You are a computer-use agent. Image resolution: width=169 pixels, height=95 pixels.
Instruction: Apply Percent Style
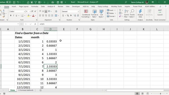[68, 16]
